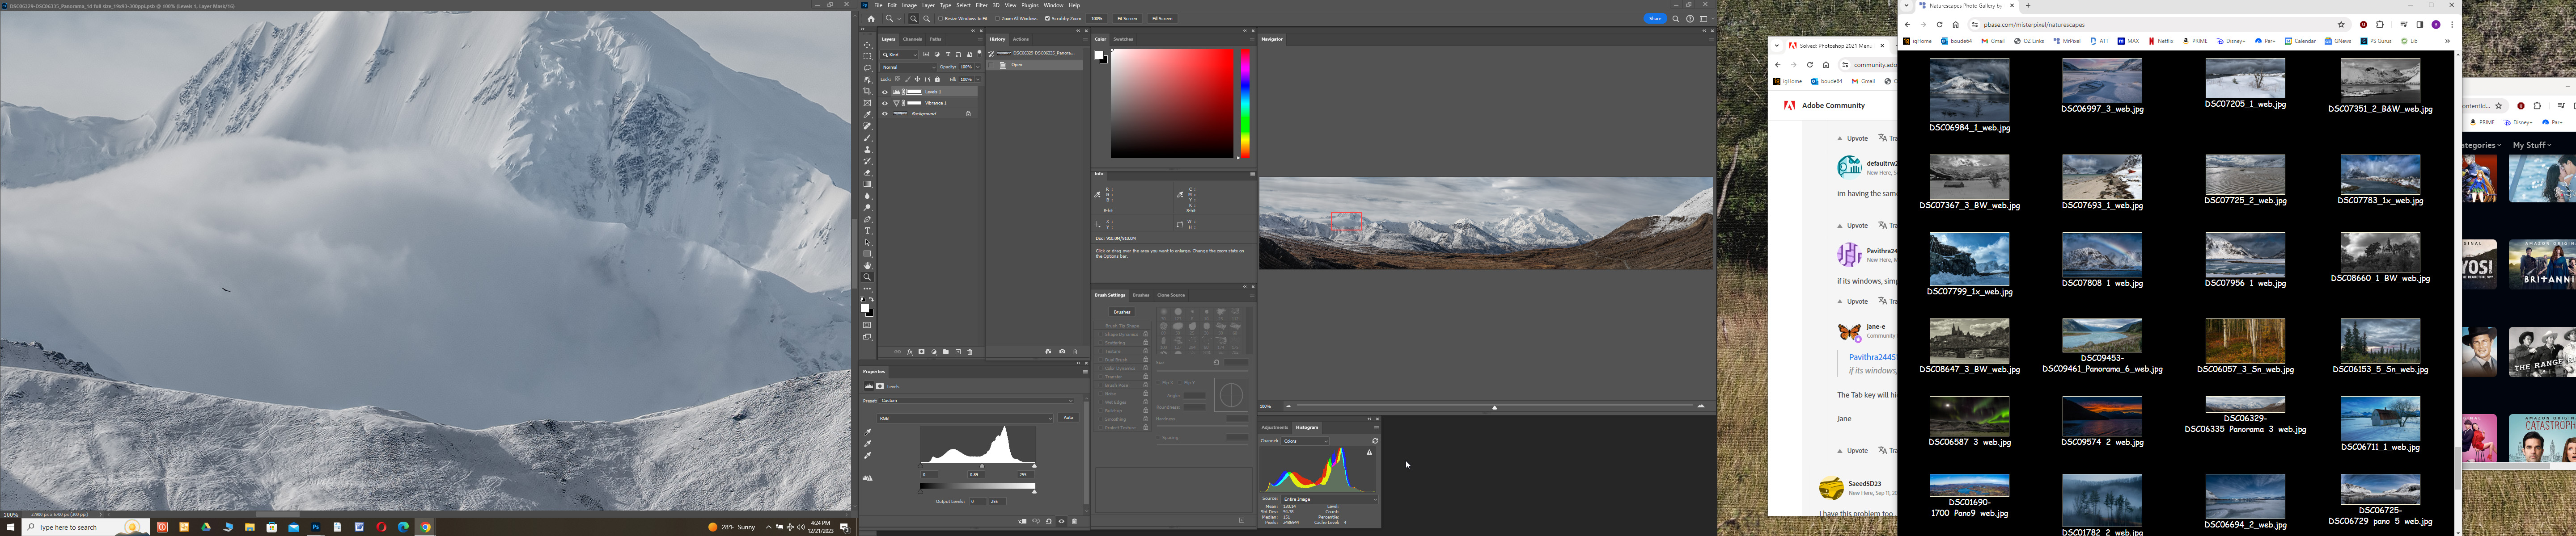The width and height of the screenshot is (2576, 536).
Task: Toggle checkbox beside Open history state
Action: pyautogui.click(x=991, y=65)
